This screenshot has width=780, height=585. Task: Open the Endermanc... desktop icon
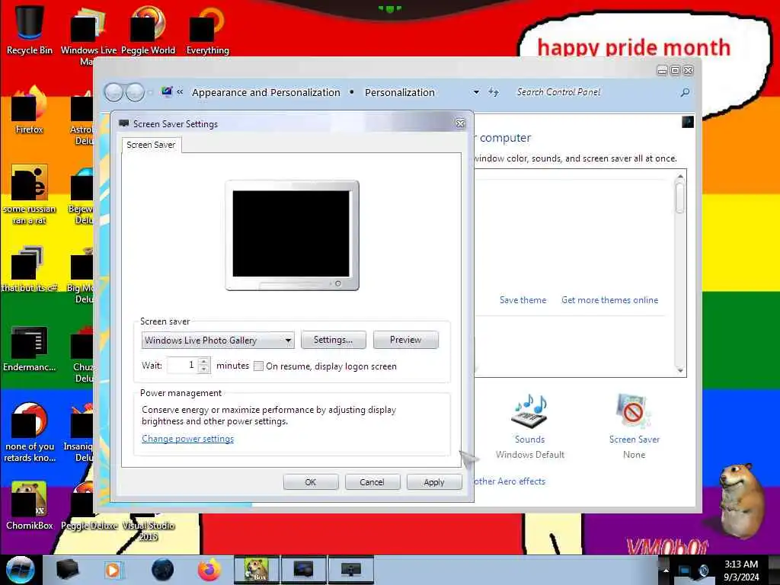click(x=30, y=348)
